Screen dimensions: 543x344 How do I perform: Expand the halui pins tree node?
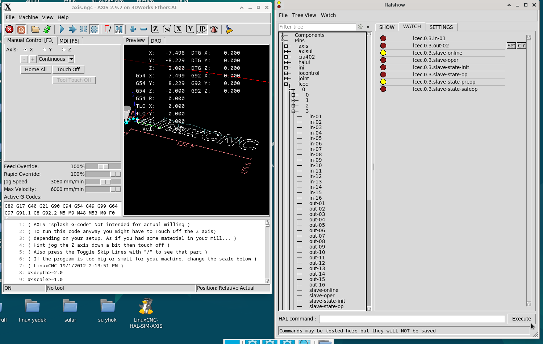coord(286,62)
